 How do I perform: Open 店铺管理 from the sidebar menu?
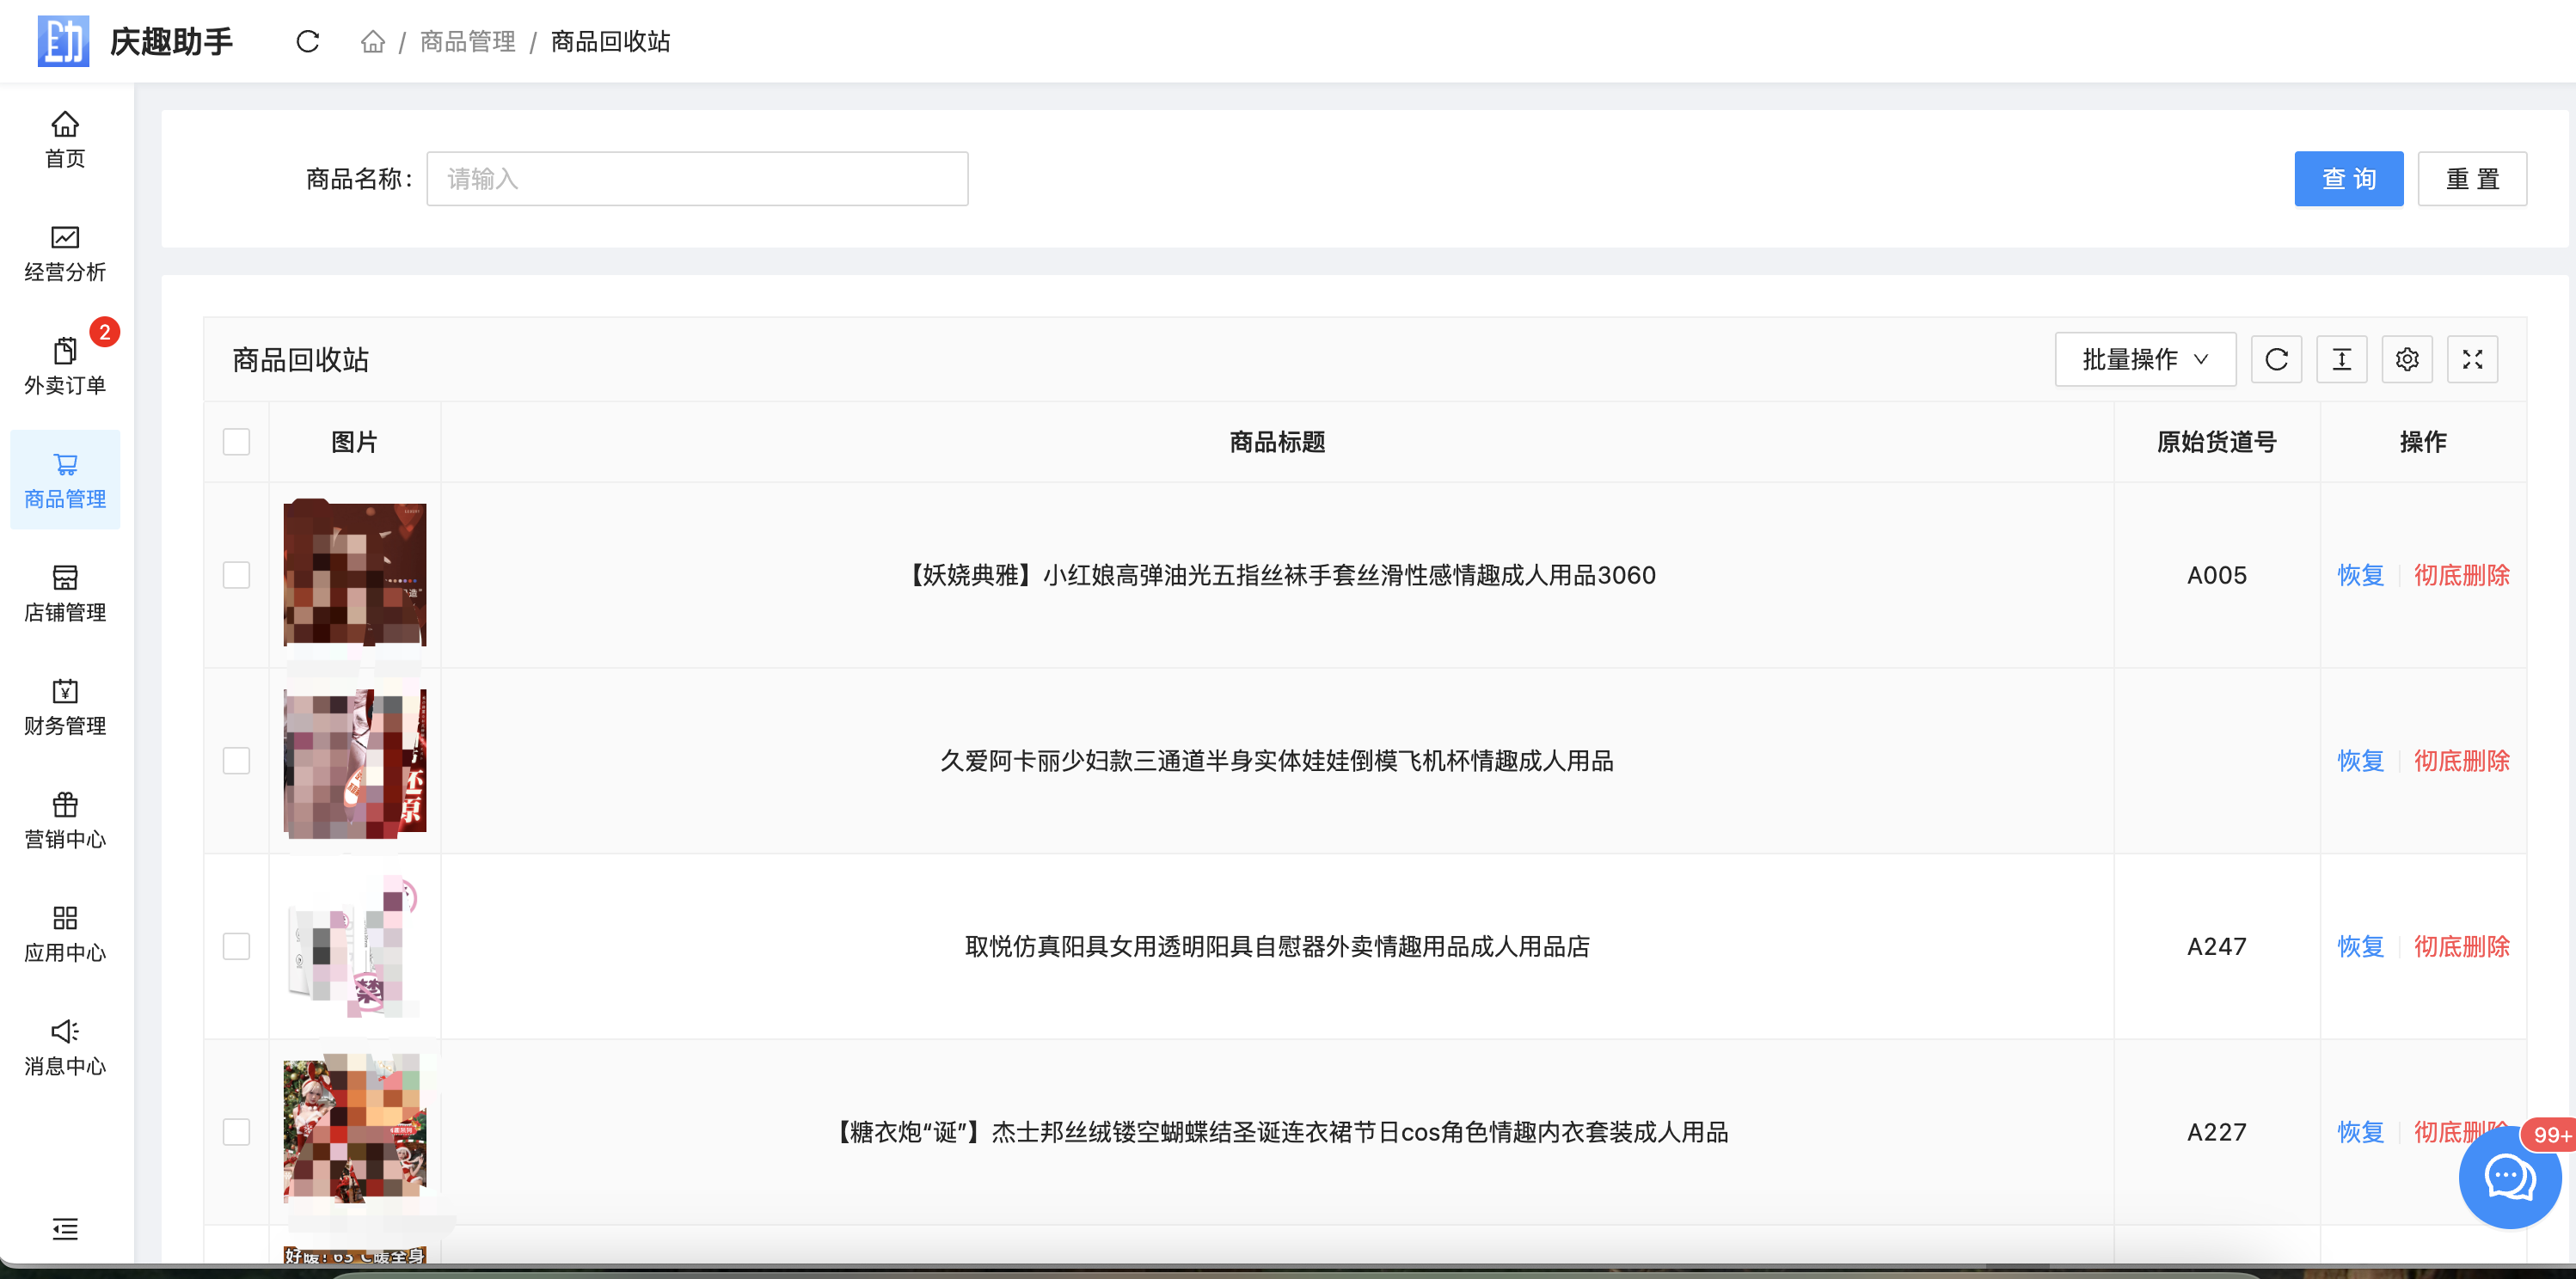[65, 593]
